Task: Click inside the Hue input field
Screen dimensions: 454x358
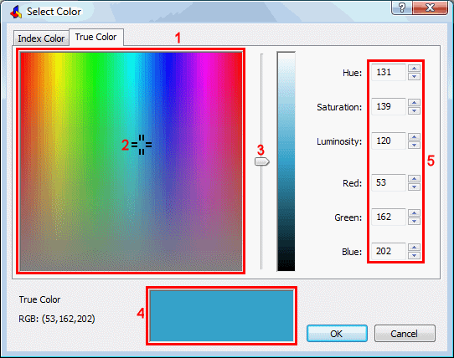Action: click(389, 72)
